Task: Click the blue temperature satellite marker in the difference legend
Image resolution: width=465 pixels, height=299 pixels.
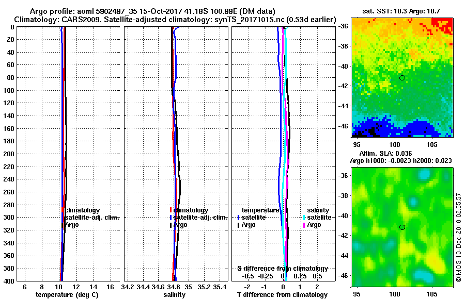Action: click(x=238, y=218)
